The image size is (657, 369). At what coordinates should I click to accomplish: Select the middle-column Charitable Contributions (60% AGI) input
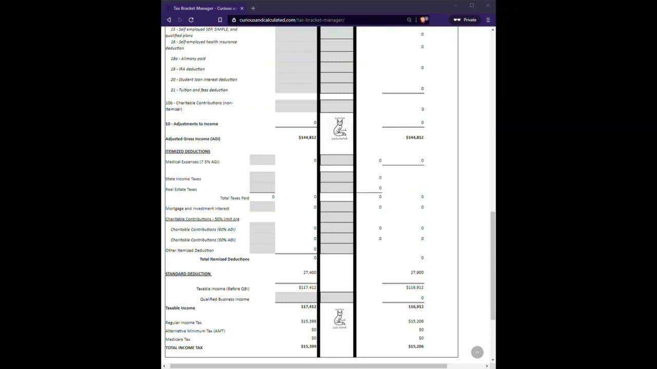(337, 228)
